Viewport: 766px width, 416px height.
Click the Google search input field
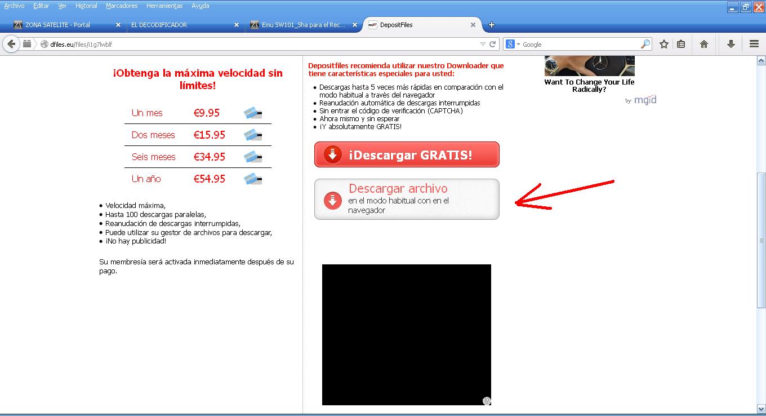tap(580, 44)
